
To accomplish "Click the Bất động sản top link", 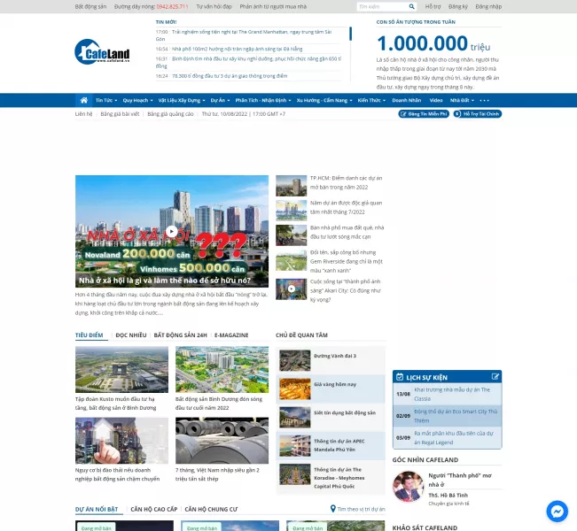I will point(90,6).
